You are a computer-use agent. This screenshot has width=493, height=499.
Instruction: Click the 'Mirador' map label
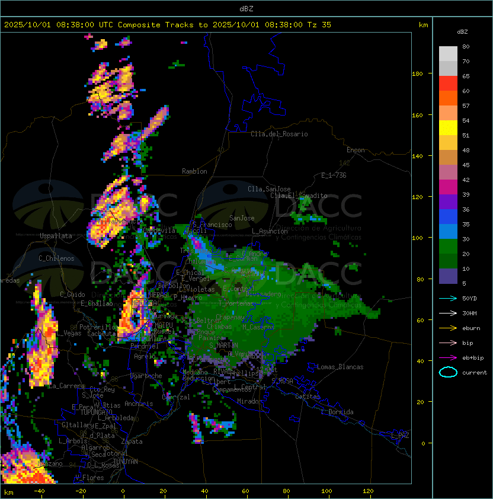(250, 401)
